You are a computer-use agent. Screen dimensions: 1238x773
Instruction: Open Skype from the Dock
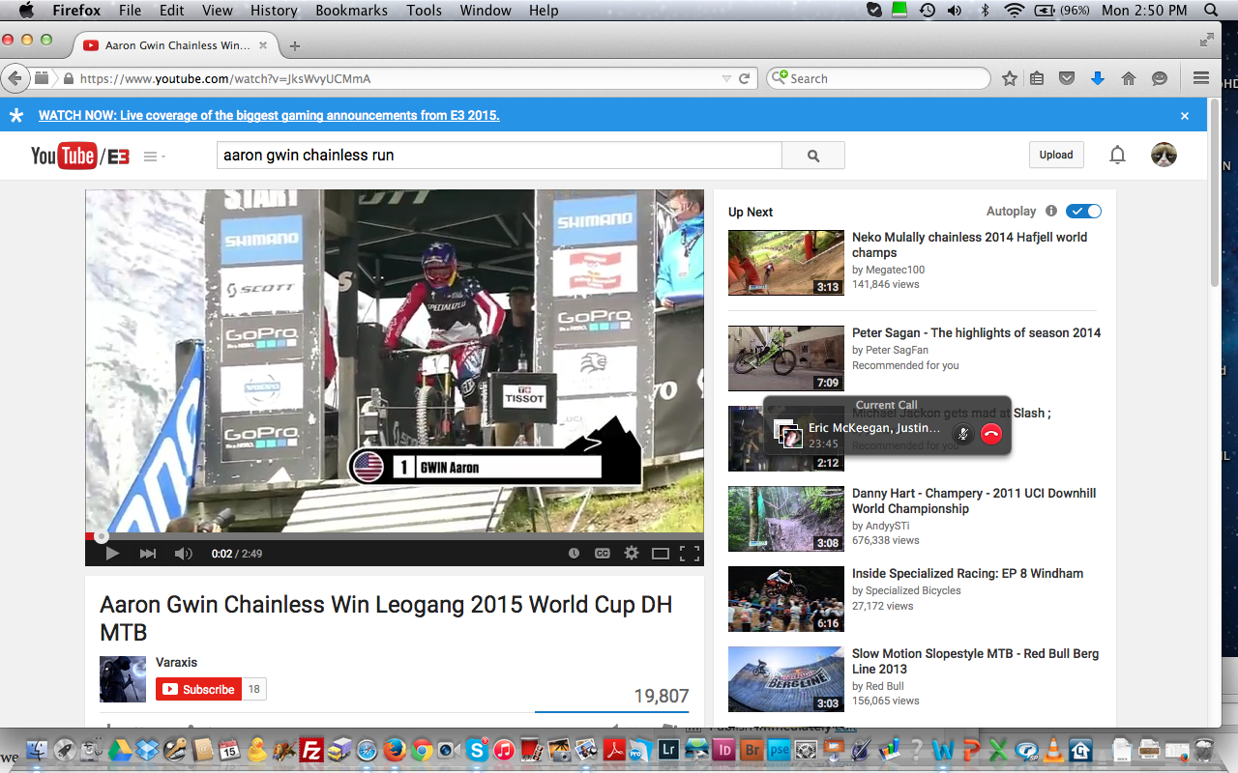(477, 750)
